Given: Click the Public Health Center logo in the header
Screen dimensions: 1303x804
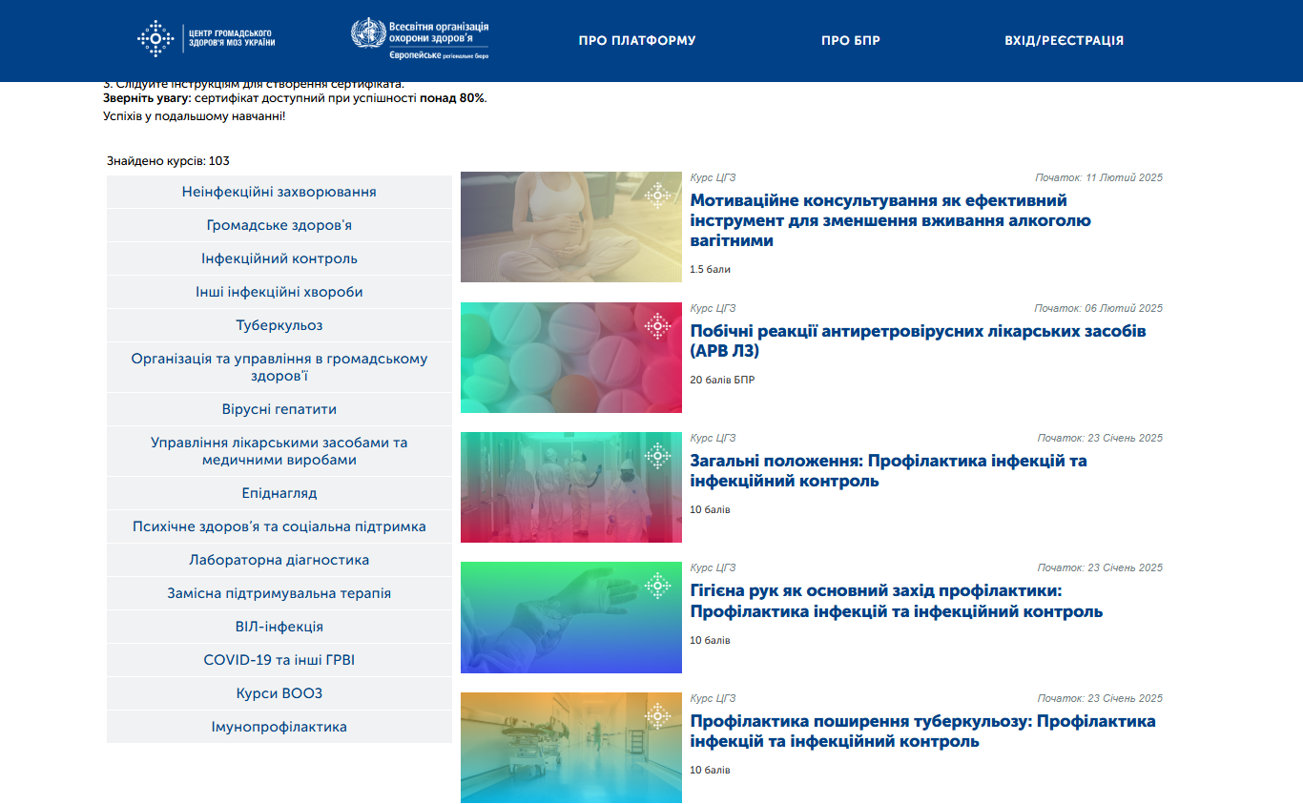Looking at the screenshot, I should point(206,39).
